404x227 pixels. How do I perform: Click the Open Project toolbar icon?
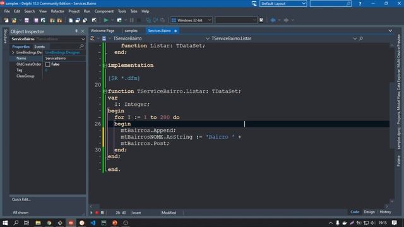pos(44,20)
